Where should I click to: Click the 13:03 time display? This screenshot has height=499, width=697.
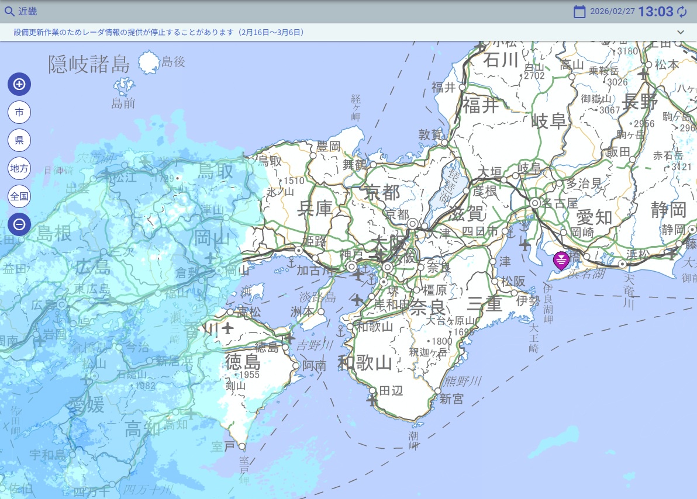click(x=655, y=11)
